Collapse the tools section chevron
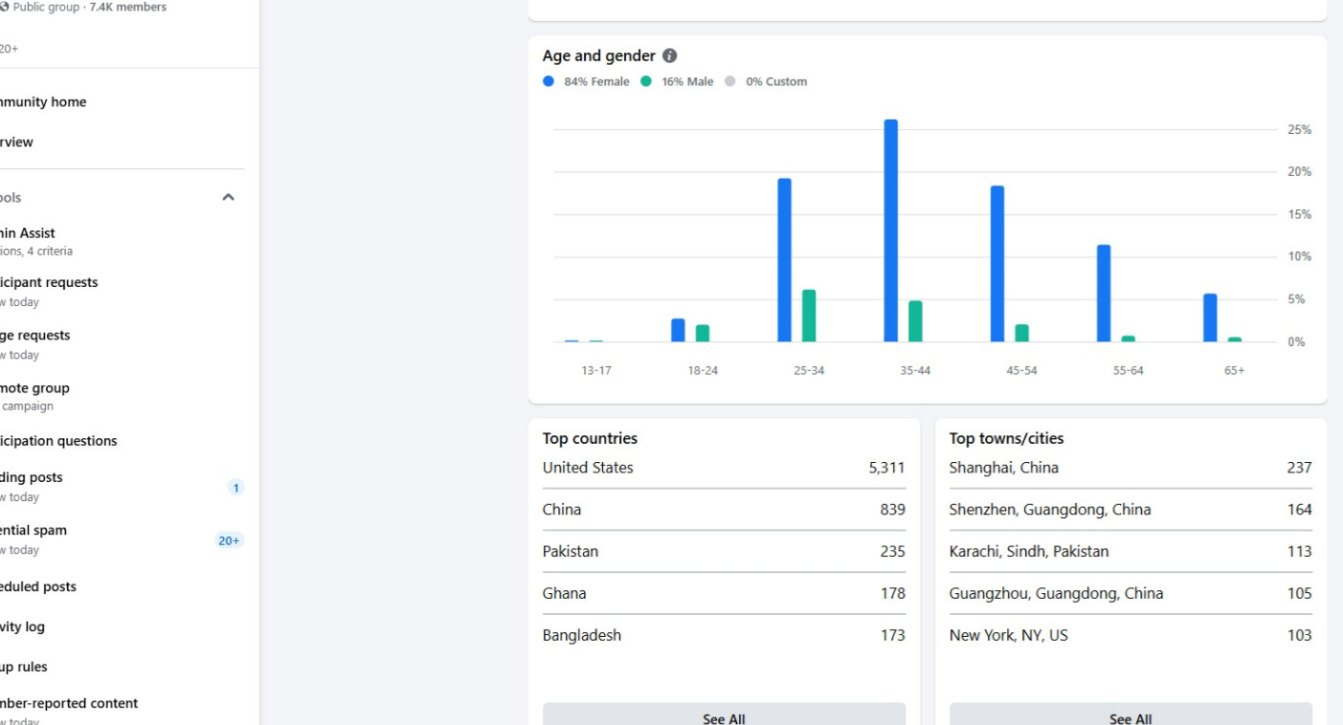Viewport: 1343px width, 725px height. (x=228, y=198)
